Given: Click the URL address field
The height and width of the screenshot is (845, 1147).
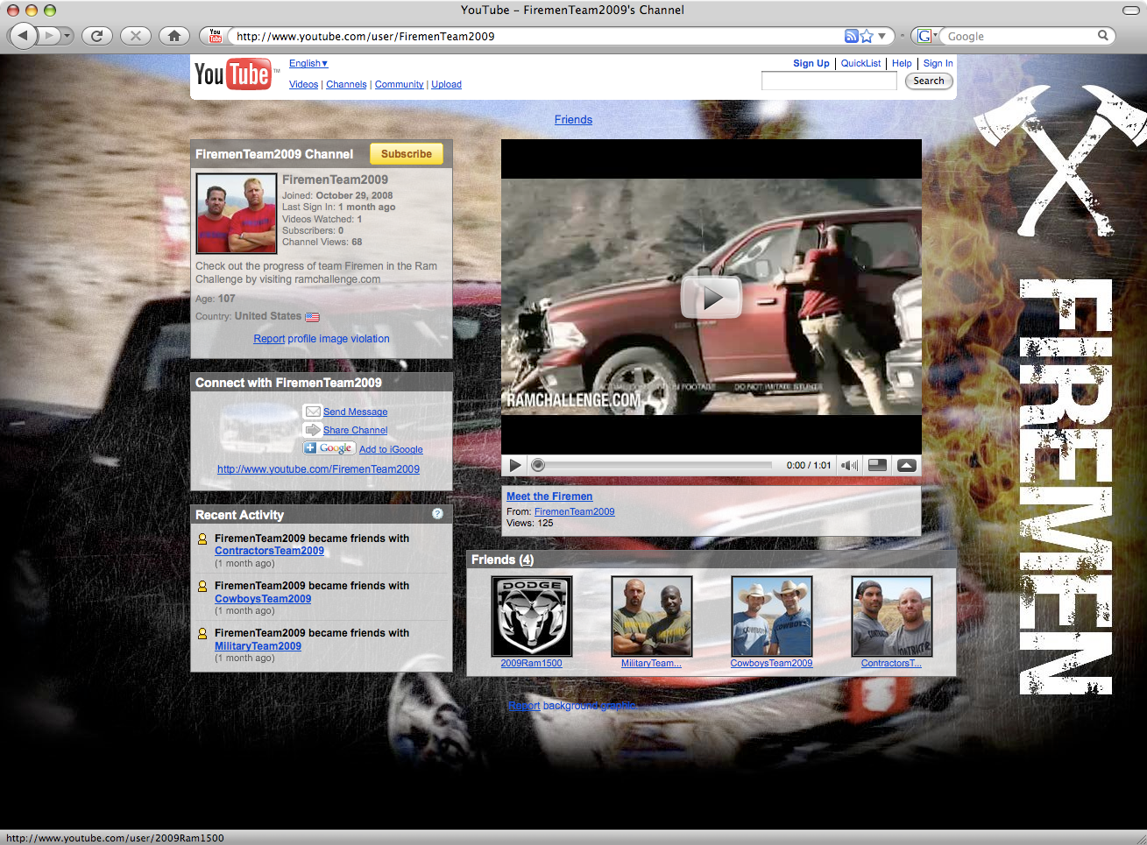Looking at the screenshot, I should point(536,36).
